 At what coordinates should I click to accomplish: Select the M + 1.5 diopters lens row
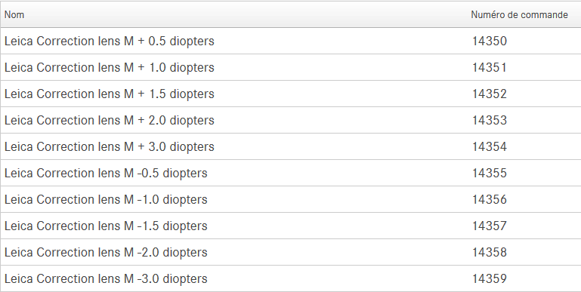click(x=290, y=94)
